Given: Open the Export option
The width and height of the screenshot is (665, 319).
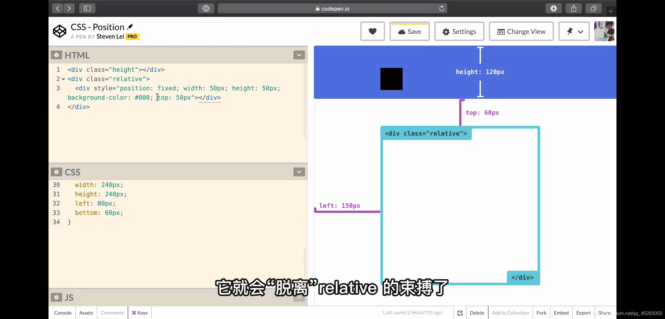Looking at the screenshot, I should 583,313.
